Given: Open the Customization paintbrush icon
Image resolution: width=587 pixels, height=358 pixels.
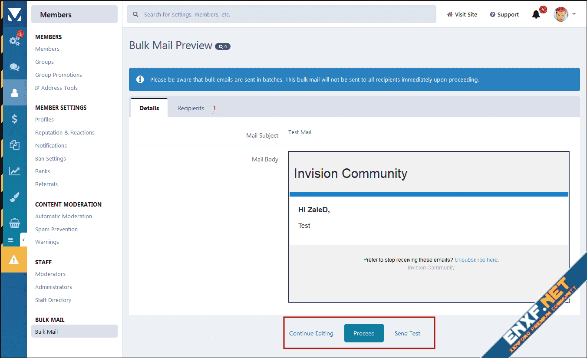Looking at the screenshot, I should coord(14,197).
